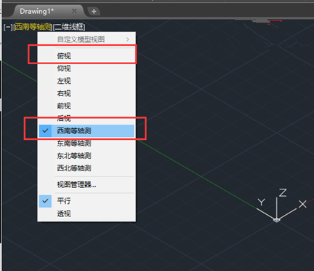Open 视图管理器 view manager
The height and width of the screenshot is (271, 314).
pyautogui.click(x=86, y=185)
